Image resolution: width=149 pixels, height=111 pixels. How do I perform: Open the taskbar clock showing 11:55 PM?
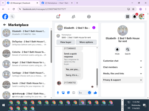(136, 105)
